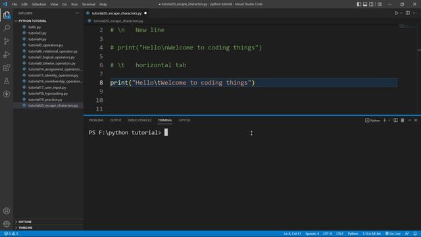Open the Selection menu
This screenshot has width=421, height=237.
pos(39,4)
